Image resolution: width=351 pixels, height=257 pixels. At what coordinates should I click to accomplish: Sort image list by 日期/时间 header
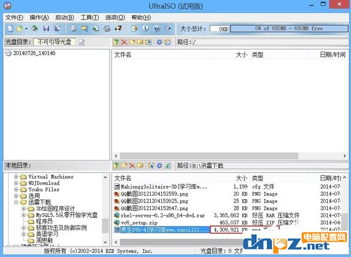pos(333,55)
